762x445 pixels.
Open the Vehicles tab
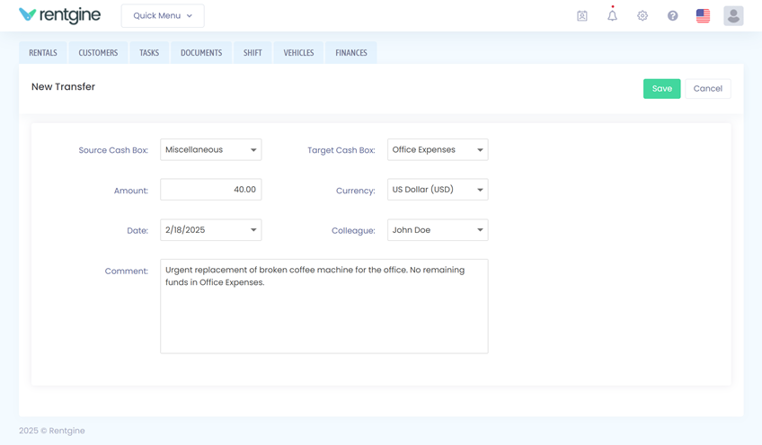[298, 53]
